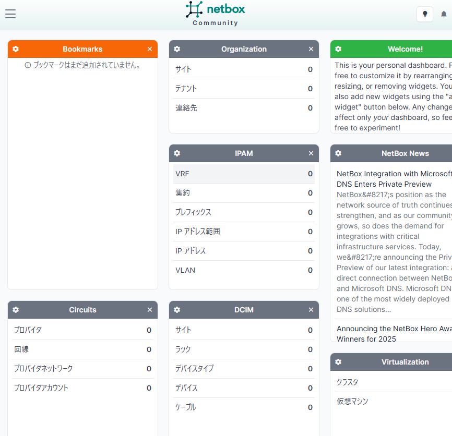Click the Bookmarks widget title bar
This screenshot has height=436, width=452.
(82, 49)
